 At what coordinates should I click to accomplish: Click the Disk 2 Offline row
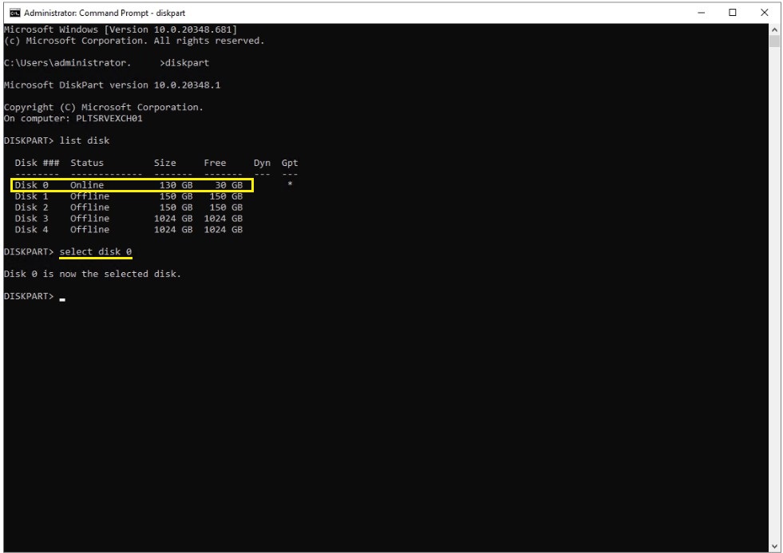click(x=129, y=207)
